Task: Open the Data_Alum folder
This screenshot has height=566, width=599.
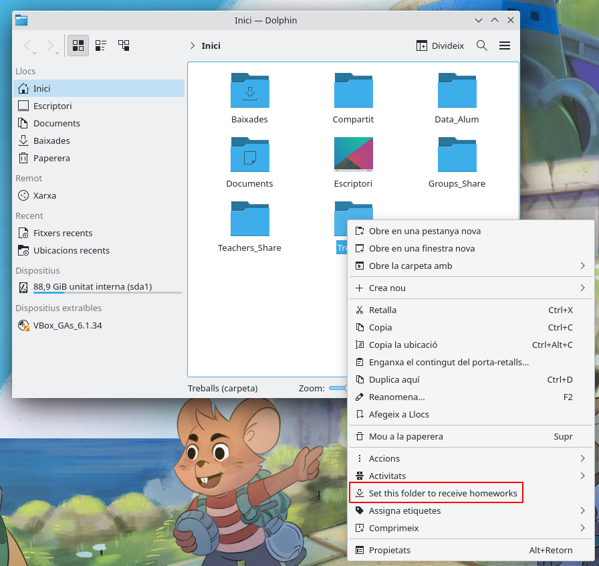Action: [x=457, y=91]
